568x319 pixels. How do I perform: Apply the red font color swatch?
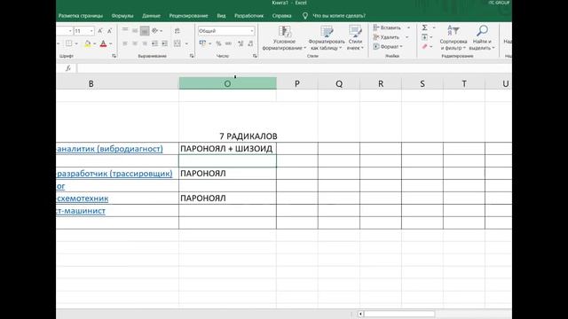point(103,43)
